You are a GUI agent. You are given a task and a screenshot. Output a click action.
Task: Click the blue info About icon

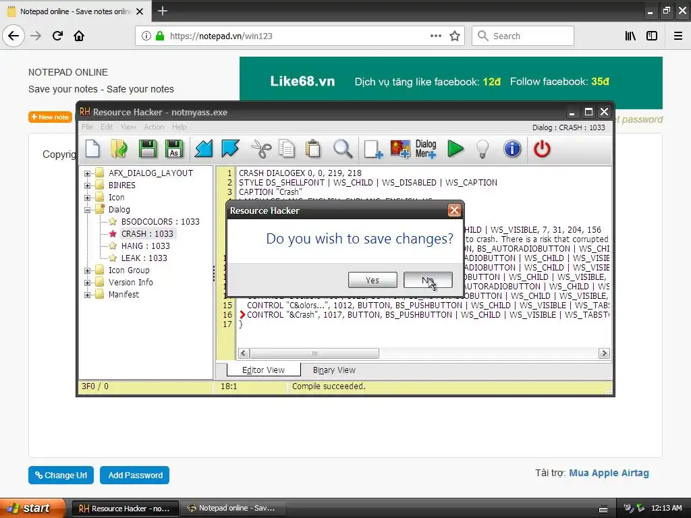512,149
